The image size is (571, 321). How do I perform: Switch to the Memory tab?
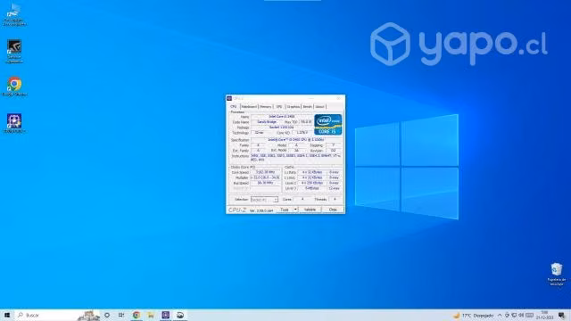tap(266, 107)
